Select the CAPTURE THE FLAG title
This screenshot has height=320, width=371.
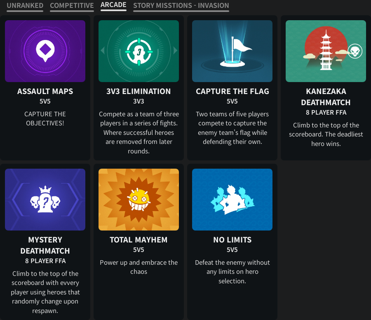(232, 92)
